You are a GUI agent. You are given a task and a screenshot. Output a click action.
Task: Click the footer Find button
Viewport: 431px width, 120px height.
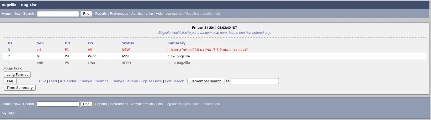coord(86,104)
